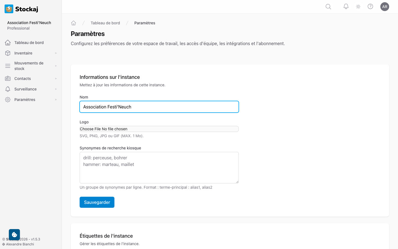The image size is (398, 249).
Task: Click the Association Festi'Neuch workspace name
Action: (29, 23)
